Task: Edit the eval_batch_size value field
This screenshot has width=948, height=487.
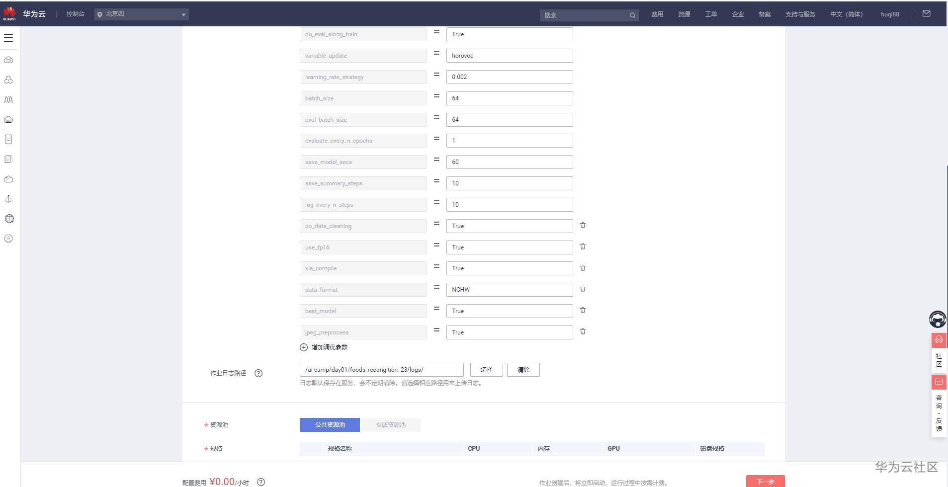Action: pyautogui.click(x=510, y=120)
